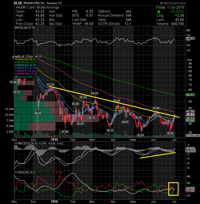The width and height of the screenshot is (200, 204).
Task: Click the 76.40 price label
Action: (x=13, y=82)
